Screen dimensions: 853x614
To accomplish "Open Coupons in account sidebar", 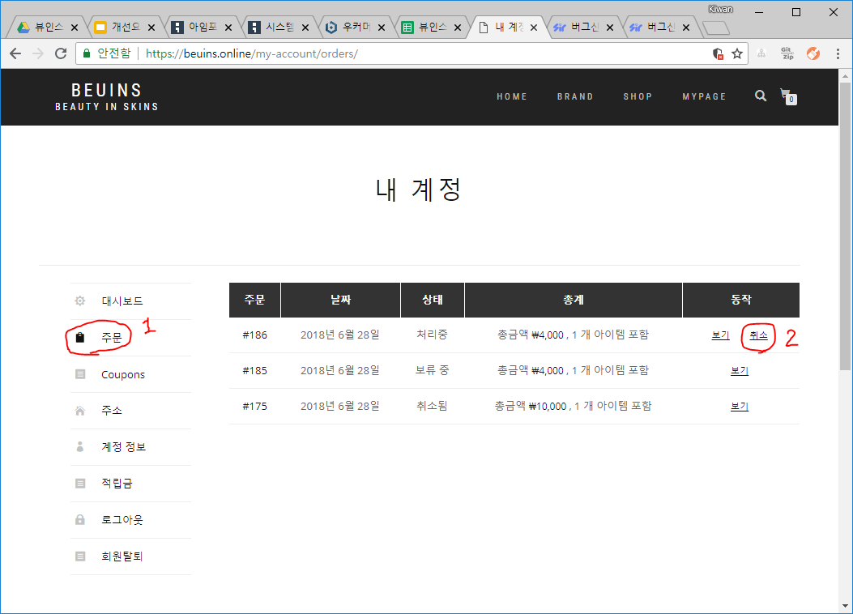I will click(x=123, y=374).
